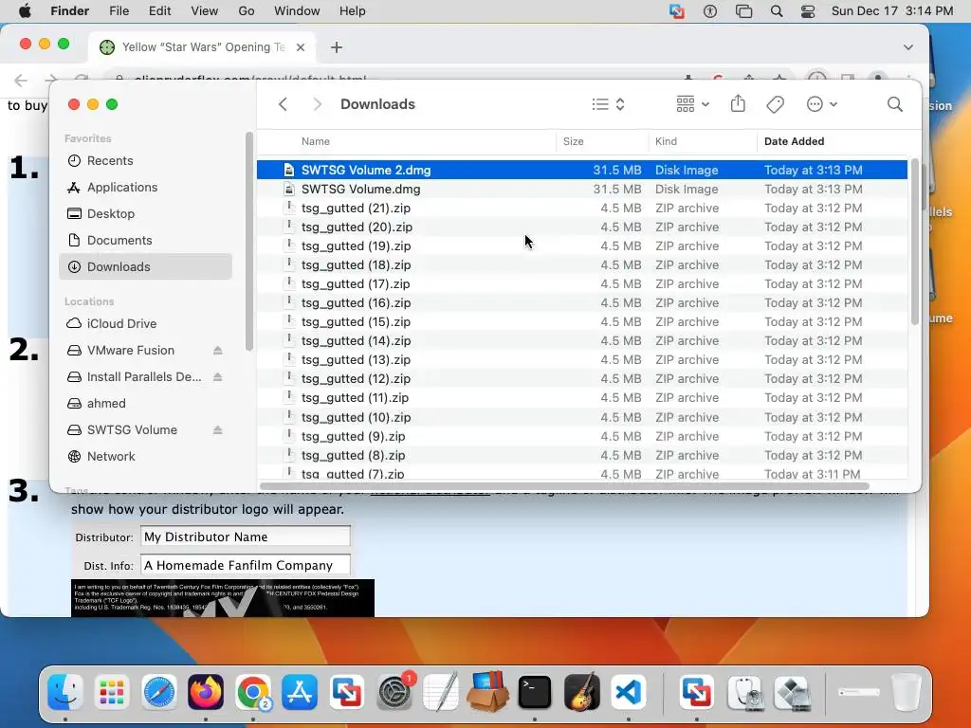This screenshot has height=728, width=971.
Task: Close the Star Wars browser tab
Action: coord(301,47)
